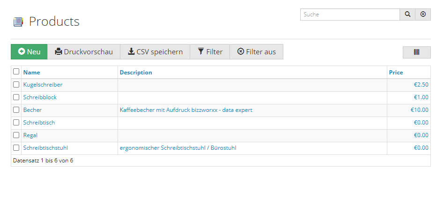Add new record with Neu button
Viewport: 444px width, 198px height.
(29, 52)
